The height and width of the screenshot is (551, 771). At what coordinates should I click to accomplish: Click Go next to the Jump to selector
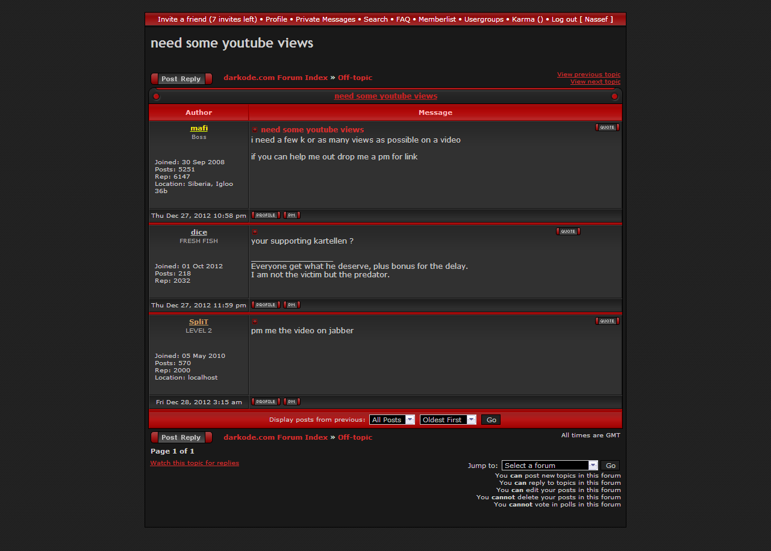610,466
